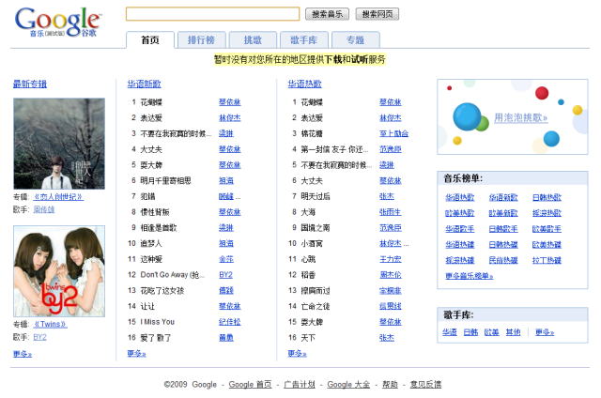The height and width of the screenshot is (398, 601).
Task: Click song title 亡命之徒 in 华语热歌
Action: pos(316,306)
